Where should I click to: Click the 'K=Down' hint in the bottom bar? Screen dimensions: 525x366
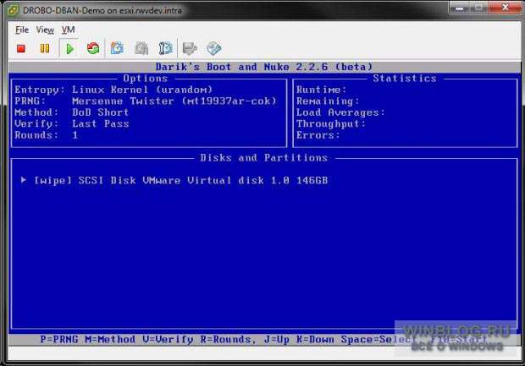pos(315,339)
